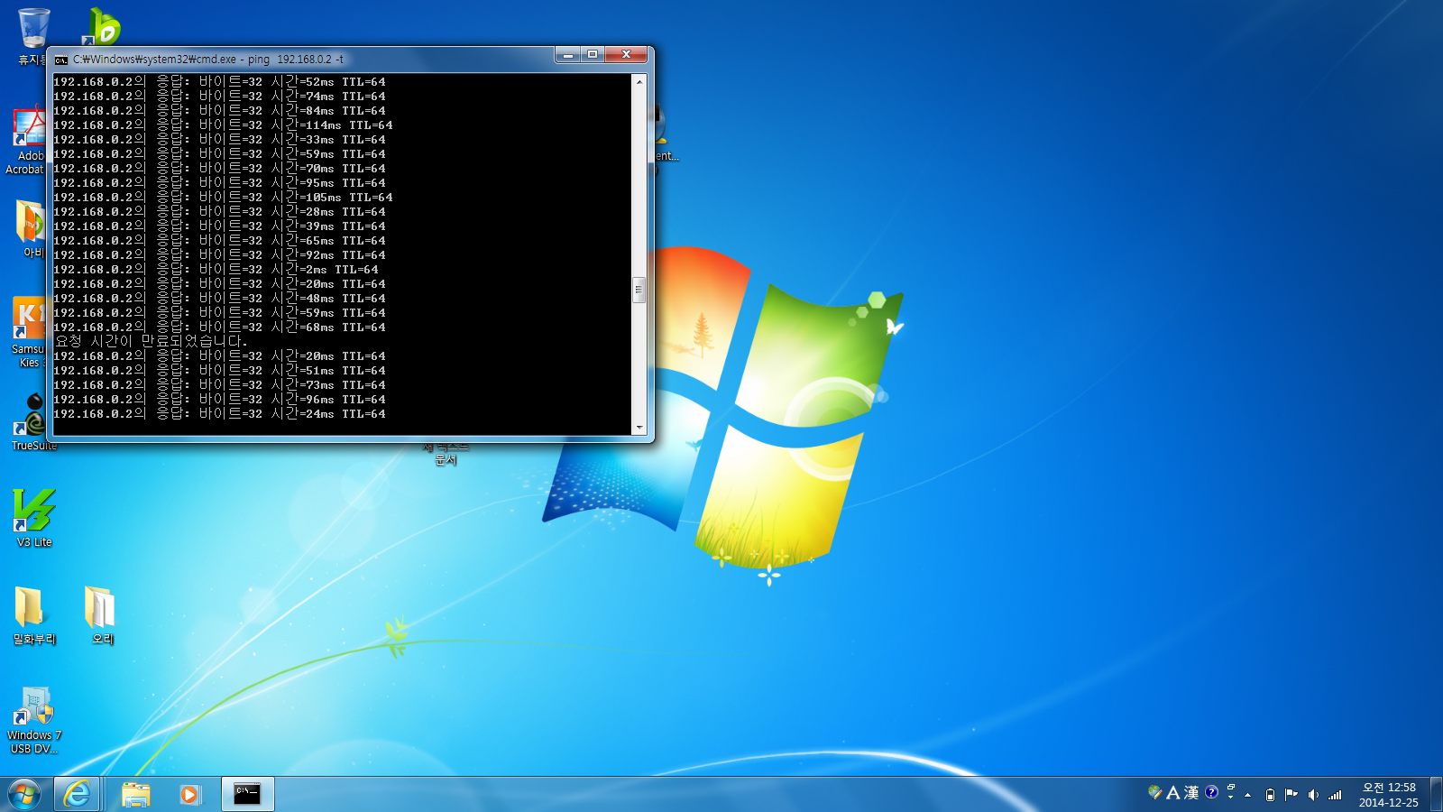Image resolution: width=1443 pixels, height=812 pixels.
Task: Open Windows Explorer from the taskbar
Action: click(x=136, y=794)
